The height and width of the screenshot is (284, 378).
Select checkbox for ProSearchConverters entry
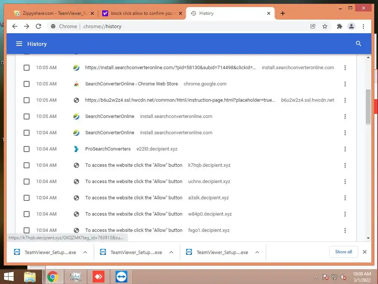pyautogui.click(x=27, y=149)
